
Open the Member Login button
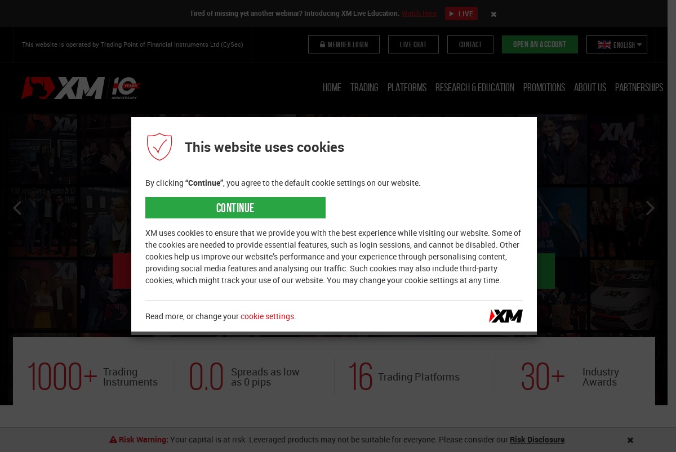pyautogui.click(x=344, y=44)
